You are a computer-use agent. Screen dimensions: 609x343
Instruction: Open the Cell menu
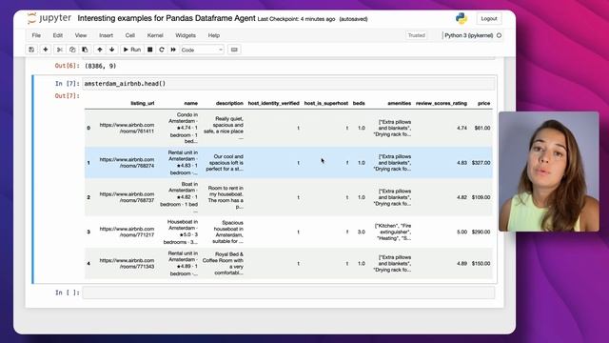(130, 35)
